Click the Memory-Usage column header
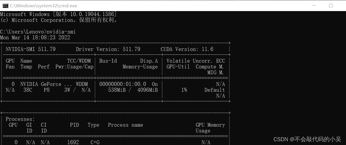346x145 pixels. (x=140, y=67)
